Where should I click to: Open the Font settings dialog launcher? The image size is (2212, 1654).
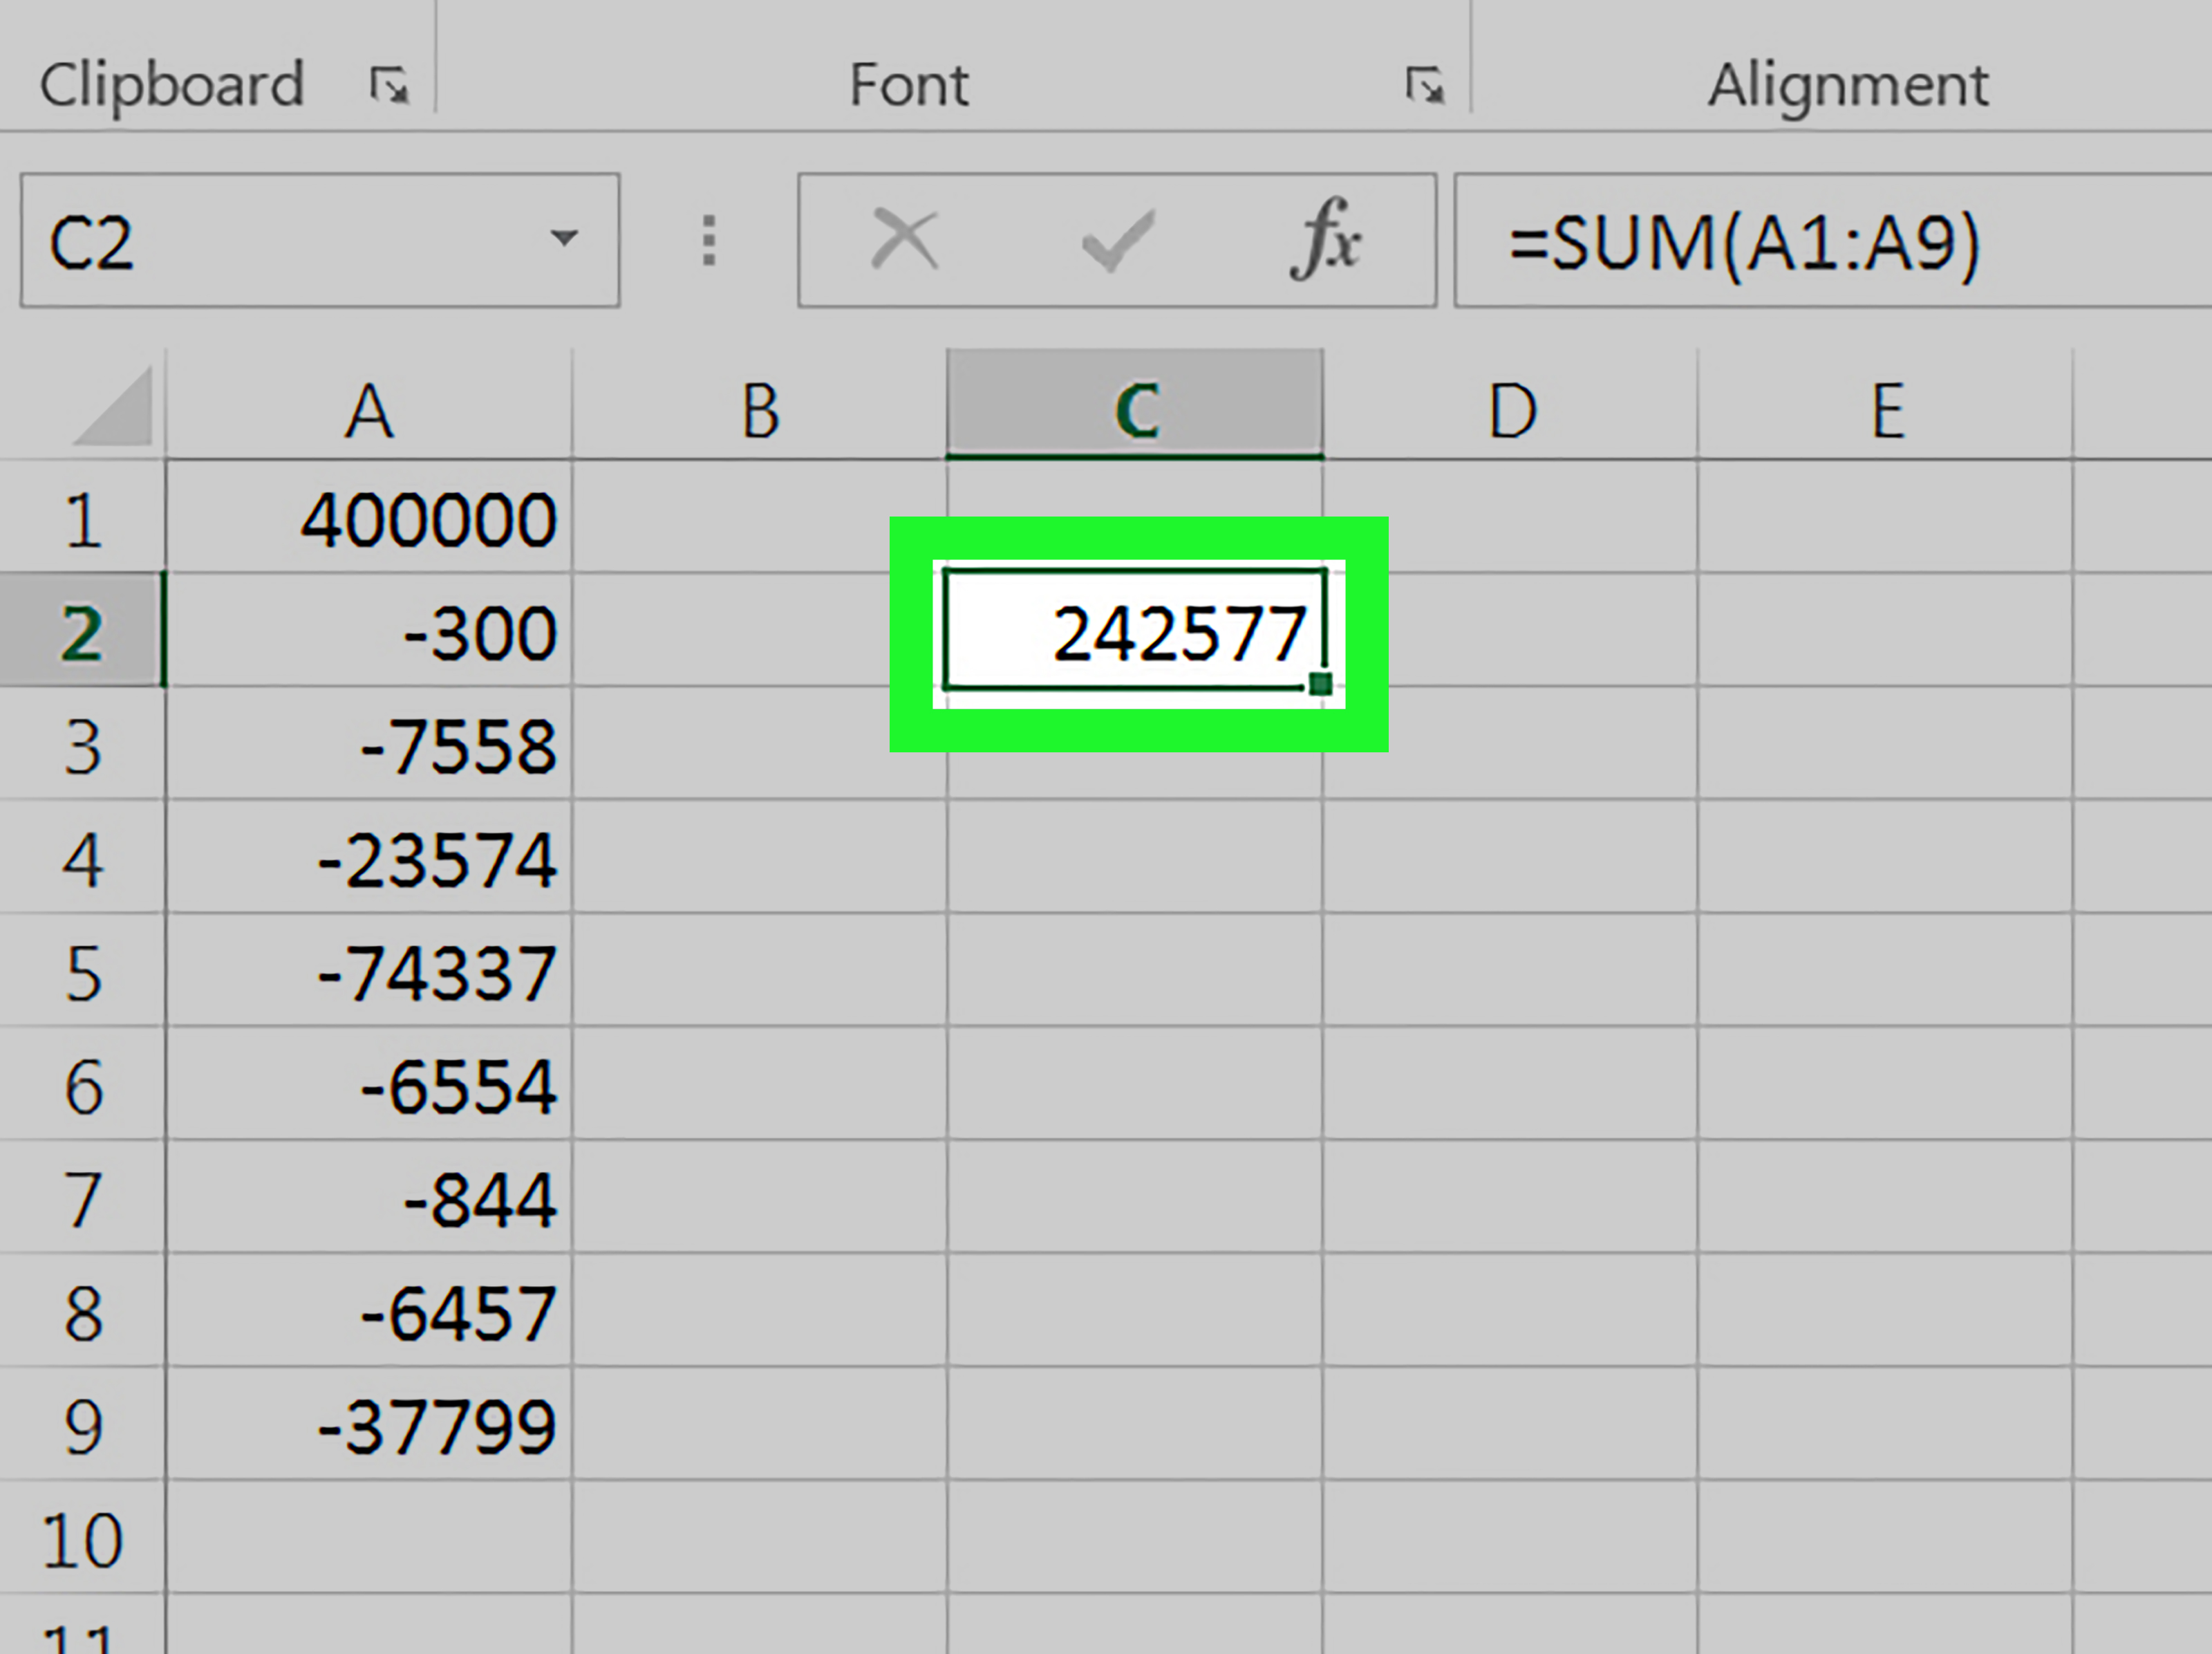1424,85
